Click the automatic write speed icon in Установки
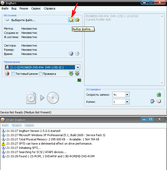The height and width of the screenshot is (170, 167). coord(159,95)
